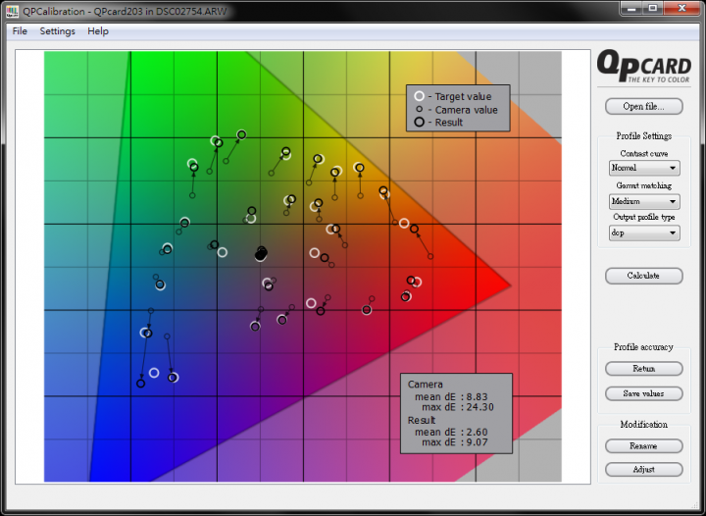The height and width of the screenshot is (516, 706).
Task: Open the File menu
Action: [x=20, y=31]
